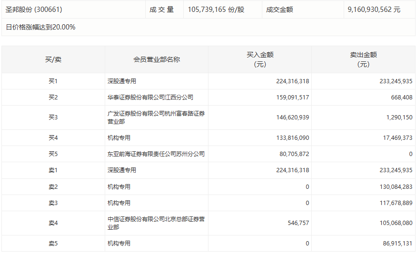
Task: Select buy amount 0 in 卖5 row
Action: click(307, 244)
